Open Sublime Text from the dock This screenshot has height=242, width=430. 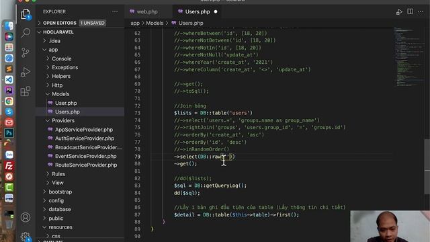click(x=9, y=69)
